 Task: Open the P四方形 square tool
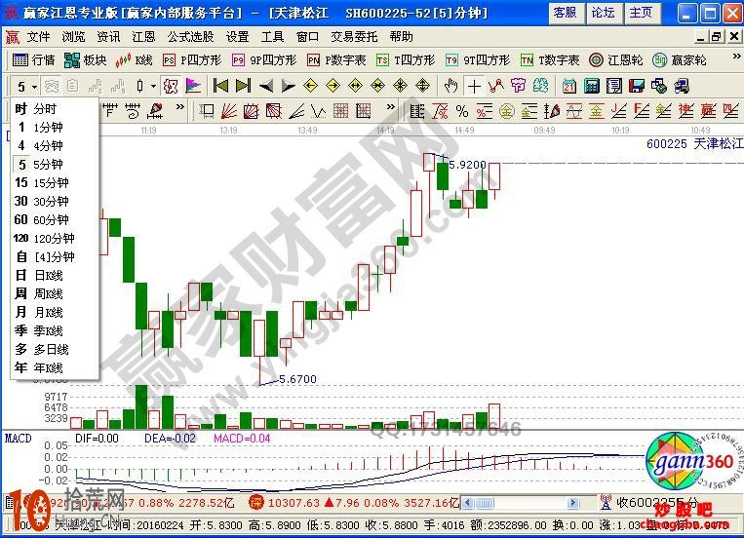point(192,60)
